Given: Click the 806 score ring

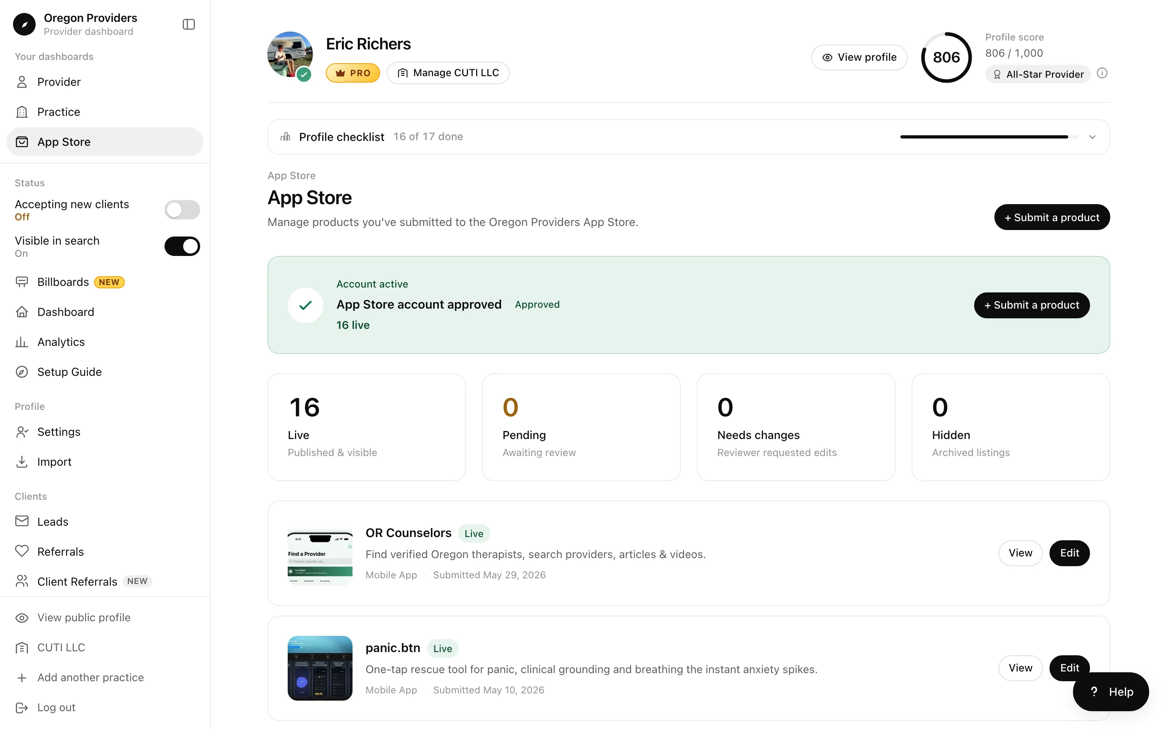Looking at the screenshot, I should point(946,58).
